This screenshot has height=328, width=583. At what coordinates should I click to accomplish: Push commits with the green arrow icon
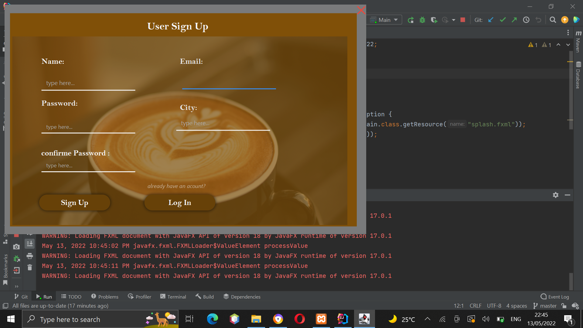[x=514, y=19]
